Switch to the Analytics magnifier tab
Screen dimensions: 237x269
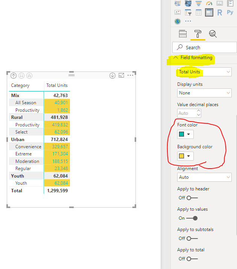tap(213, 34)
